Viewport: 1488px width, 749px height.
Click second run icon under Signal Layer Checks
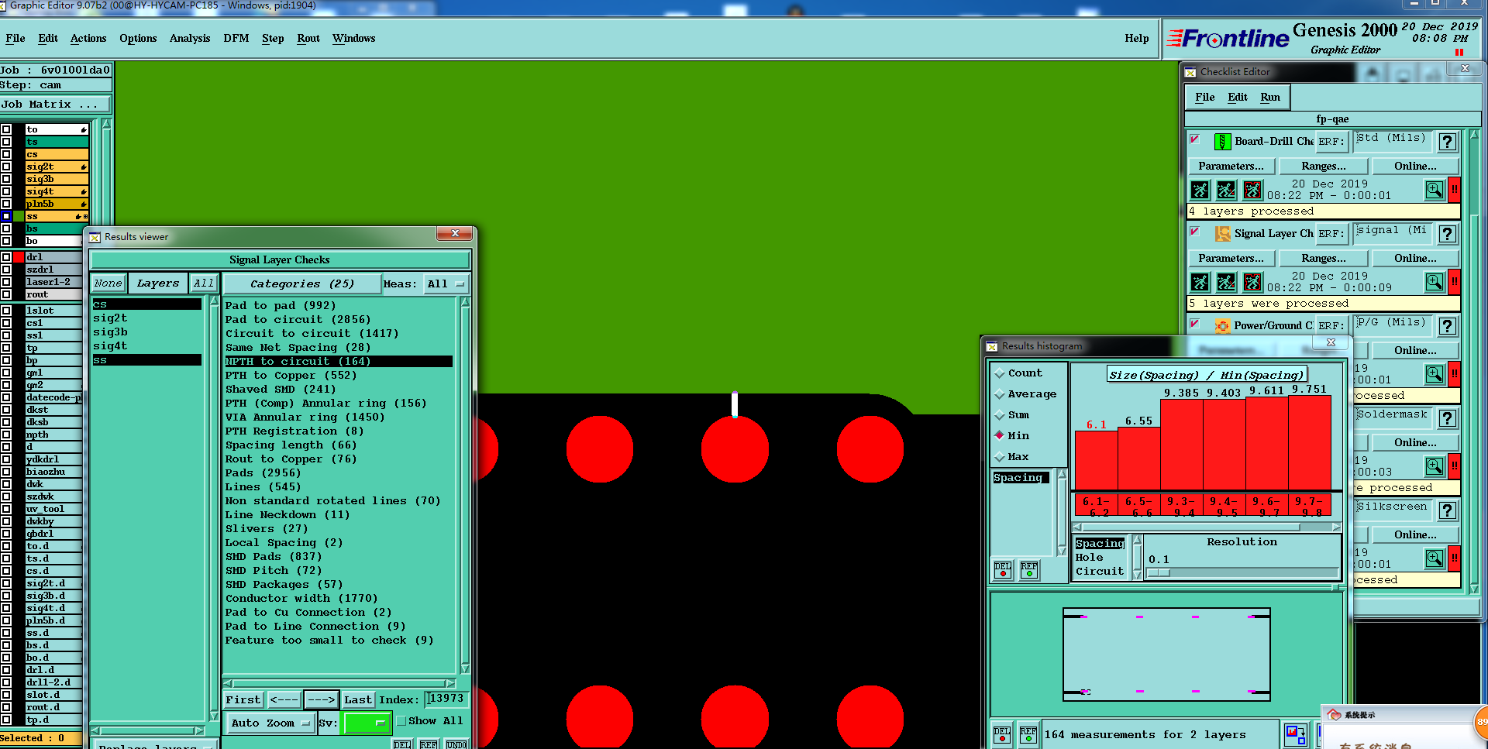[x=1226, y=282]
